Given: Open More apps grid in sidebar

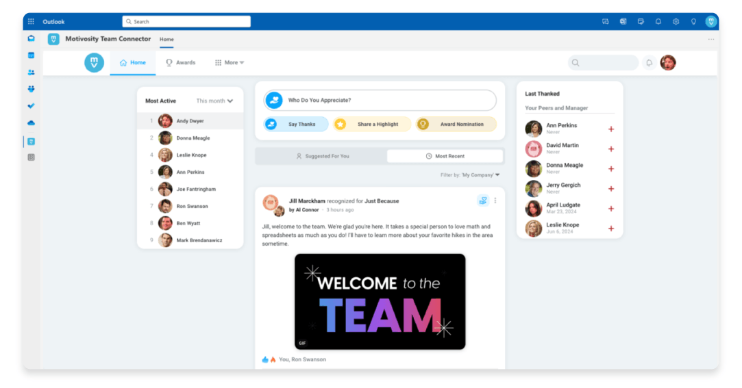Looking at the screenshot, I should [x=32, y=157].
